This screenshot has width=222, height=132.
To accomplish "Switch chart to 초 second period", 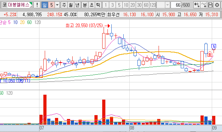I will click(92, 5).
